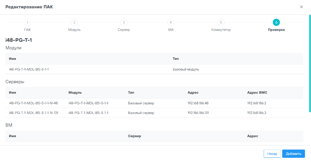Select step 2 Модуль circle
Screen dimensions: 311x162
(74, 22)
